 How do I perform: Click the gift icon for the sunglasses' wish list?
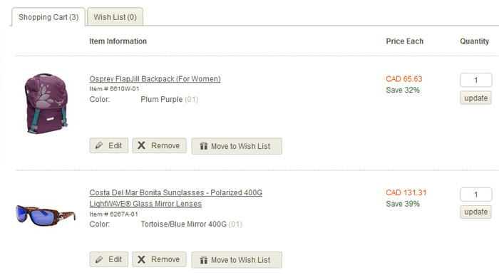click(204, 260)
